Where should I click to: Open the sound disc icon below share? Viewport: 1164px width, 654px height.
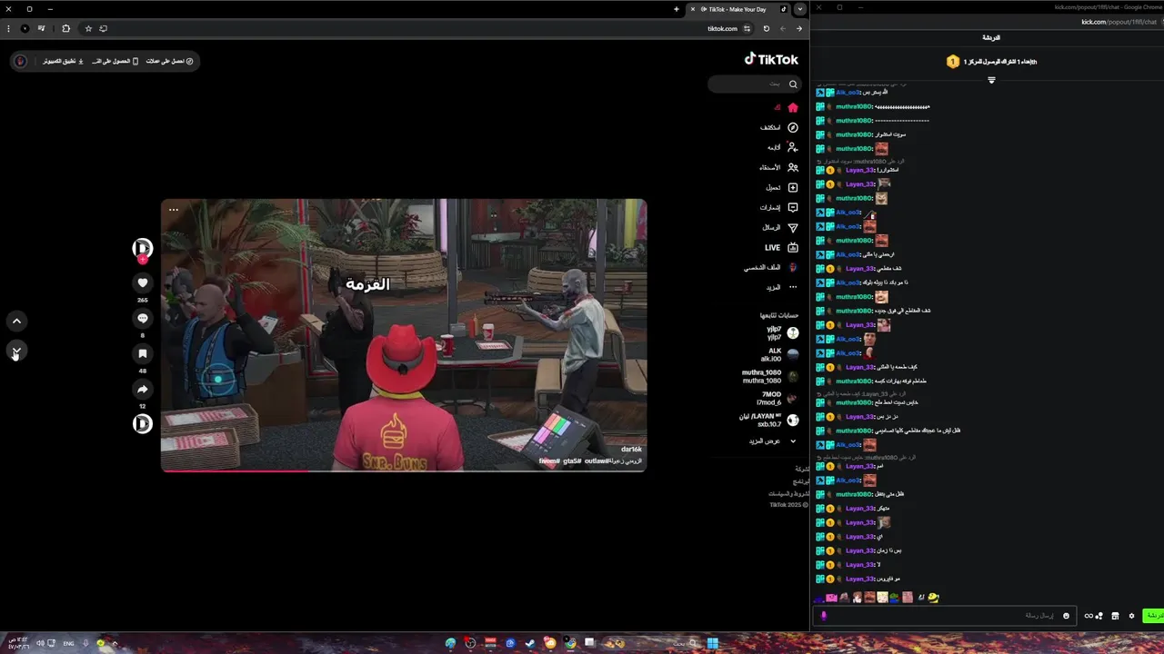143,423
